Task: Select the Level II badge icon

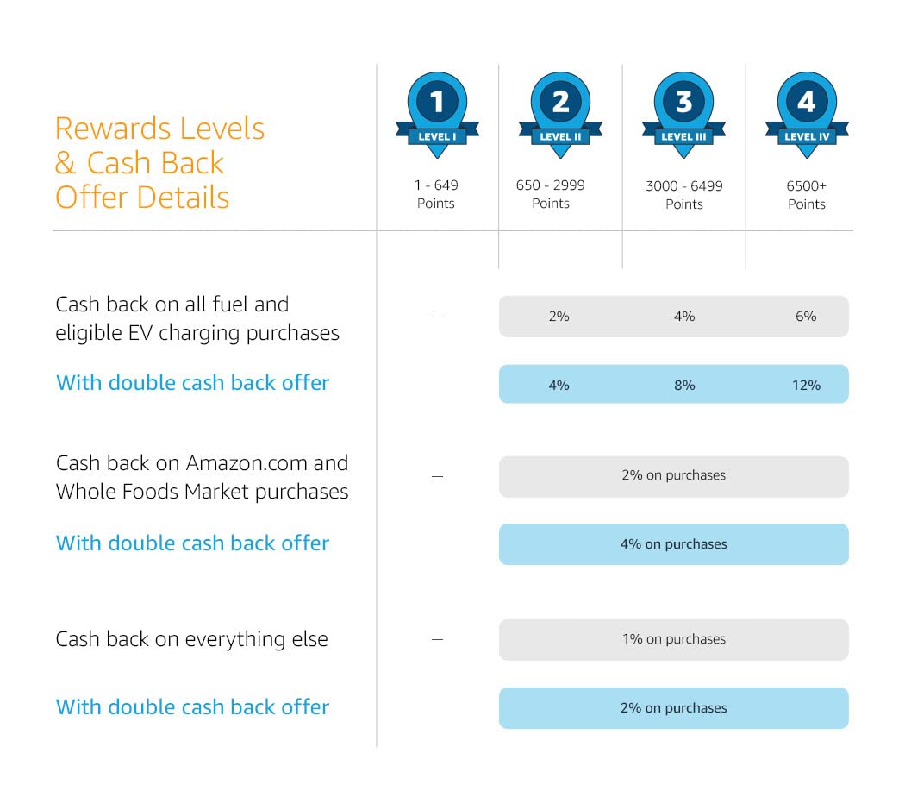Action: (x=560, y=115)
